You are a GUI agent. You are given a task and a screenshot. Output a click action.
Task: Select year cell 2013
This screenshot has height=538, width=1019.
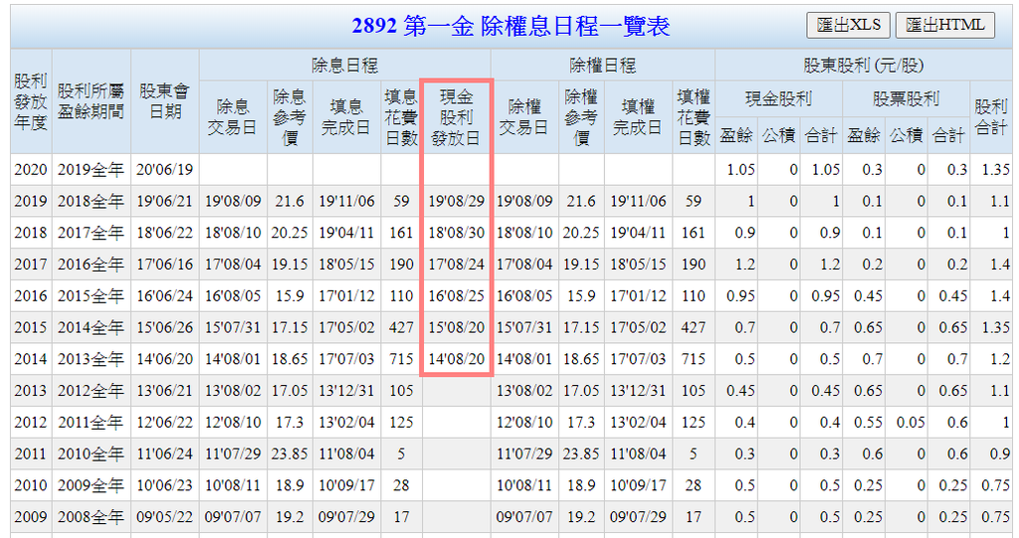click(x=31, y=391)
